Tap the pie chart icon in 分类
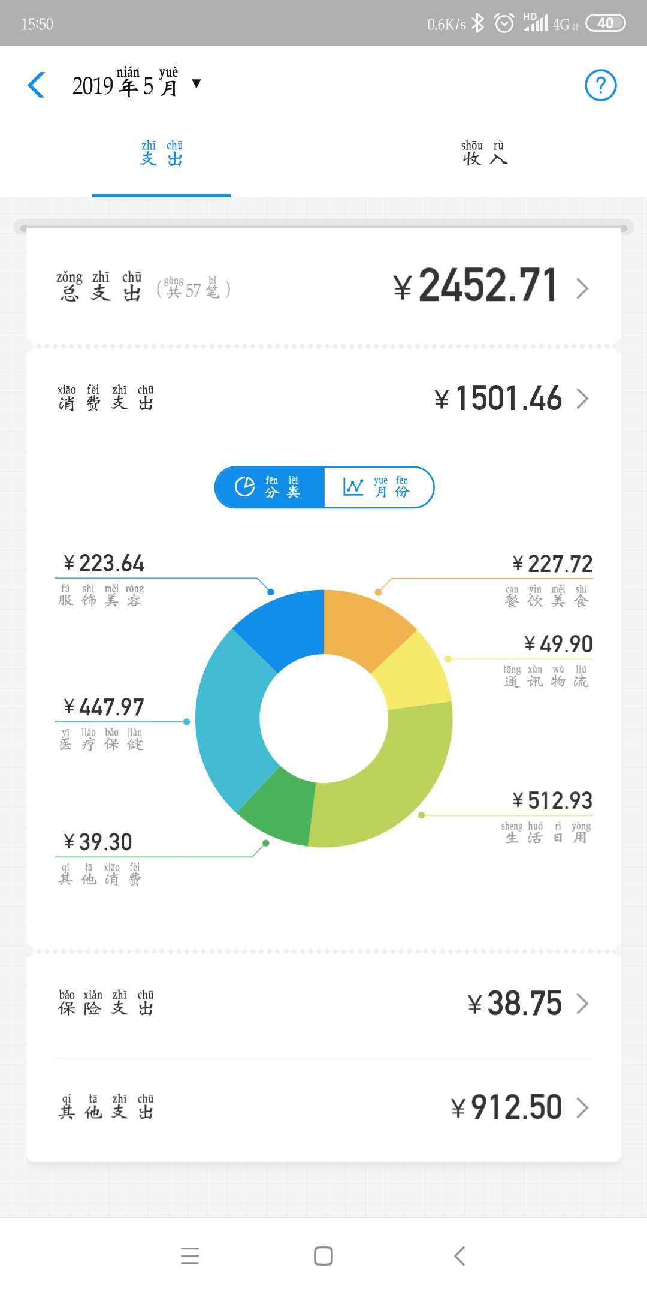 pyautogui.click(x=244, y=487)
